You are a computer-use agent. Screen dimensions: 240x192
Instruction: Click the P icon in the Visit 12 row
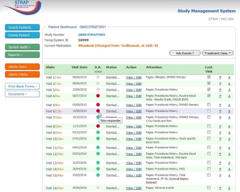[x=220, y=154]
